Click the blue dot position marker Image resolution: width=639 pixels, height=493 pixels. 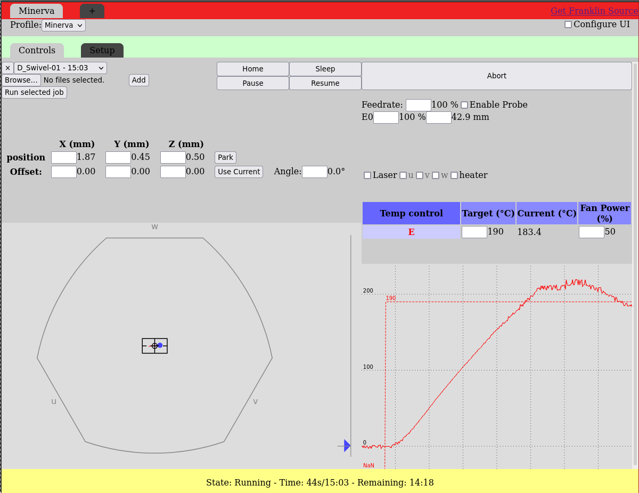pyautogui.click(x=160, y=345)
